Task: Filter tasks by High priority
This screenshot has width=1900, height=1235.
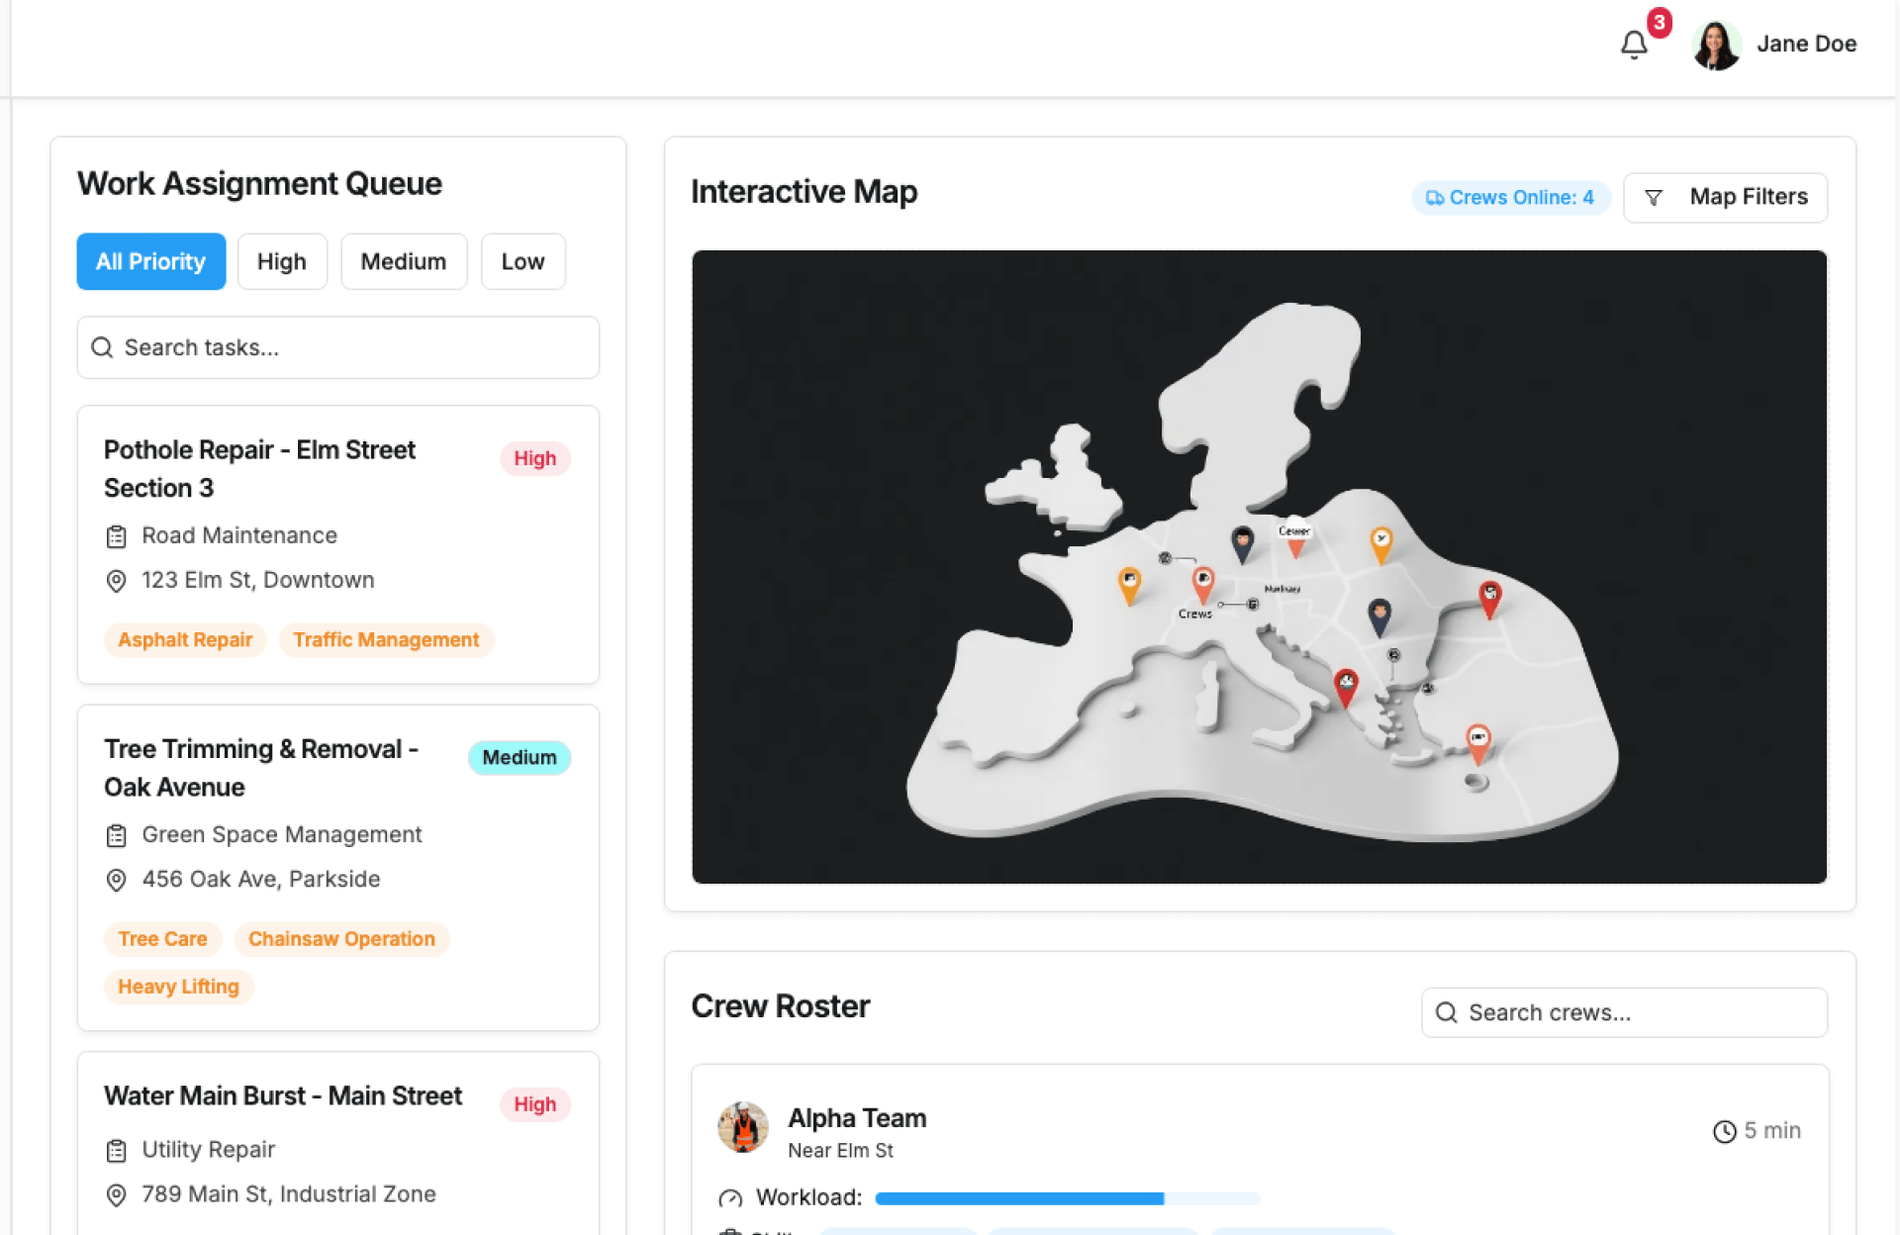Action: 282,261
